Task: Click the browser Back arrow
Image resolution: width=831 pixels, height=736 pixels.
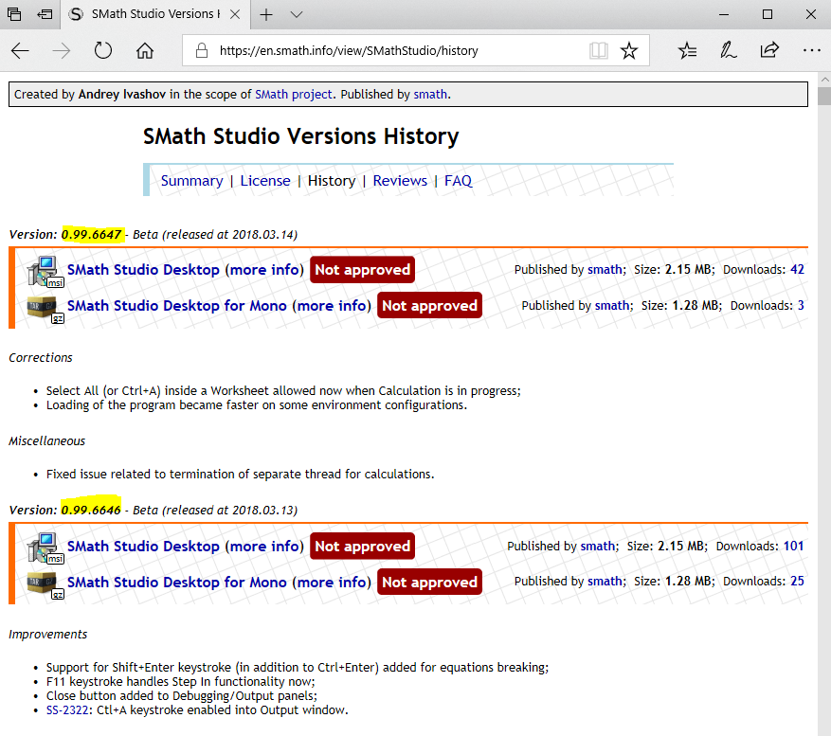Action: click(21, 51)
